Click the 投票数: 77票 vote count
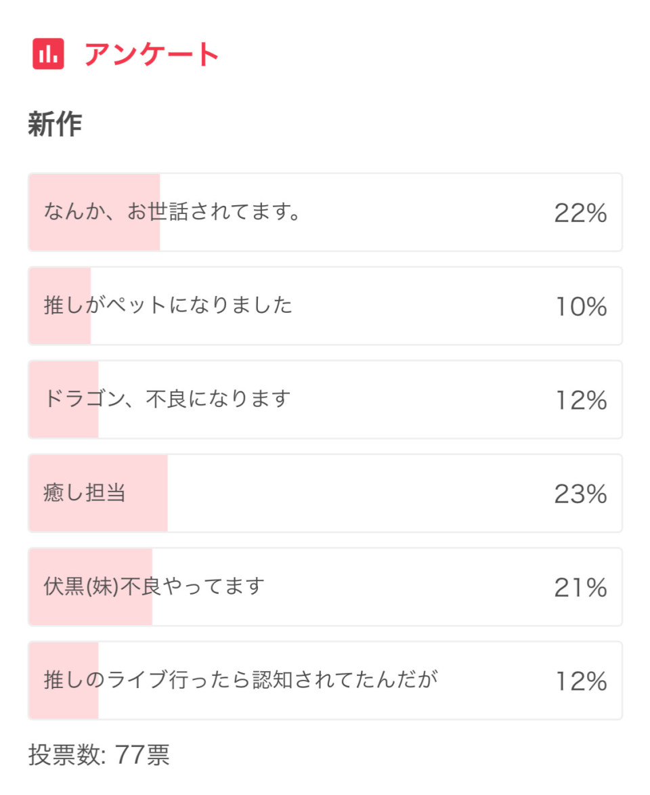 pyautogui.click(x=99, y=754)
